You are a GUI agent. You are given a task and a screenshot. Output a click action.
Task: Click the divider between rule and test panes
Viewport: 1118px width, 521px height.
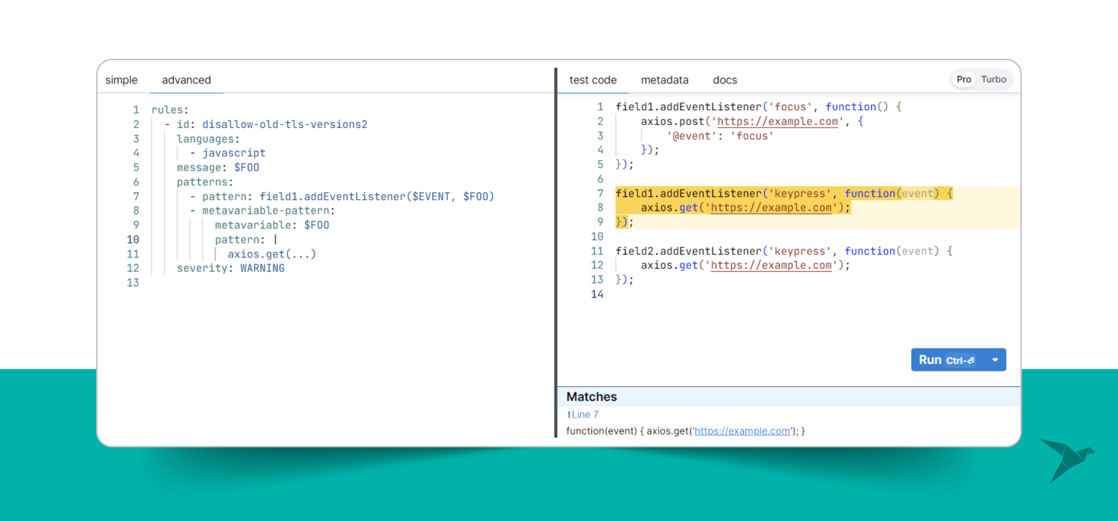point(555,253)
